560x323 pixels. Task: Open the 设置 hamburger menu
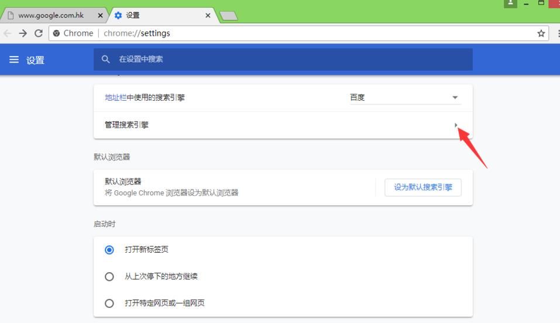tap(14, 59)
